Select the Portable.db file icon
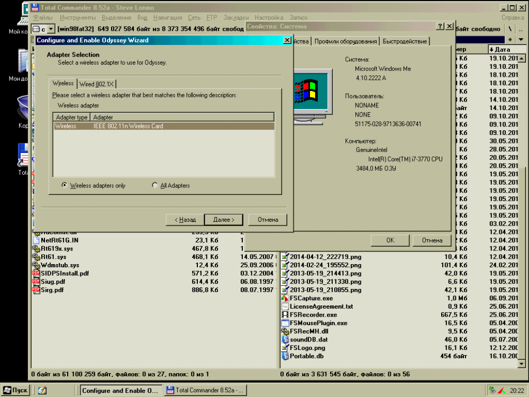Image resolution: width=529 pixels, height=397 pixels. (x=285, y=356)
